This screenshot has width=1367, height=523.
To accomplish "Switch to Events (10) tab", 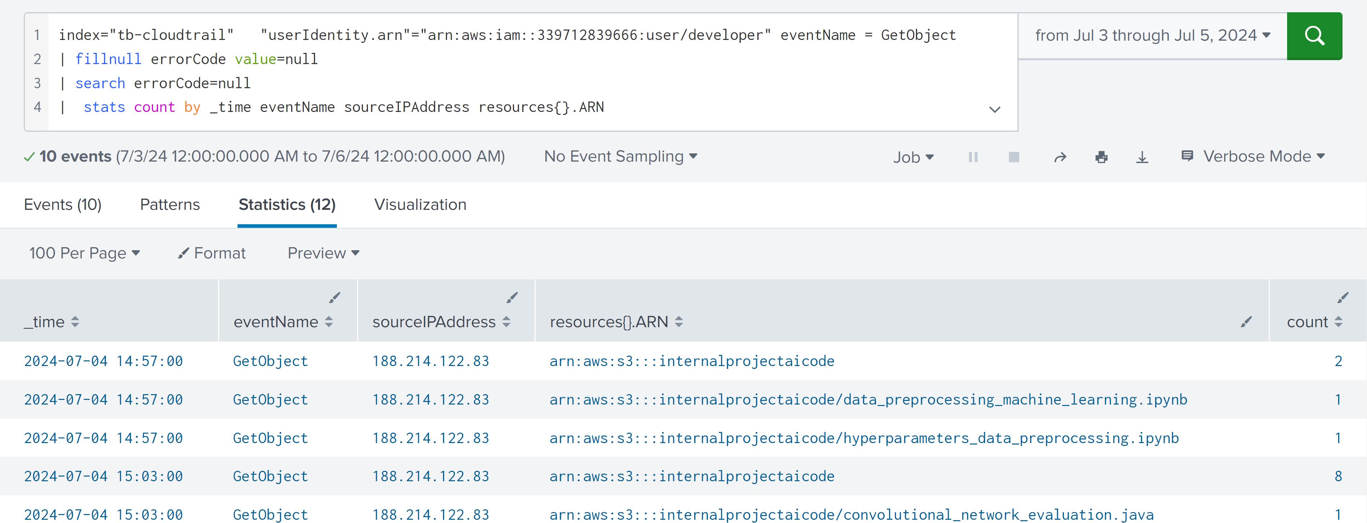I will [63, 205].
